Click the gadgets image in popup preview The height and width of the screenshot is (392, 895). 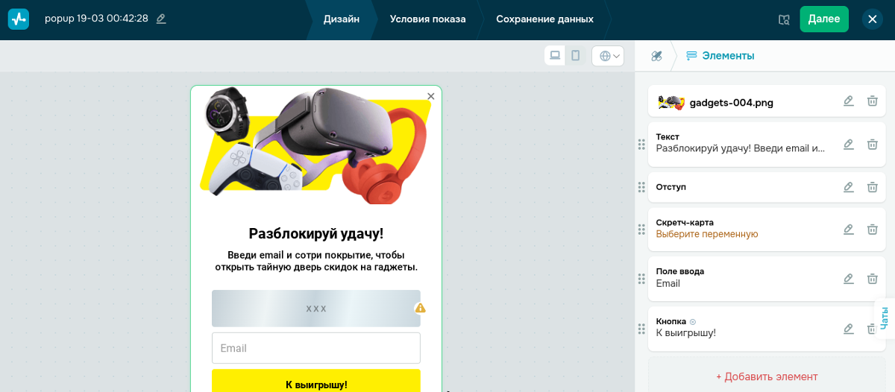pos(316,145)
